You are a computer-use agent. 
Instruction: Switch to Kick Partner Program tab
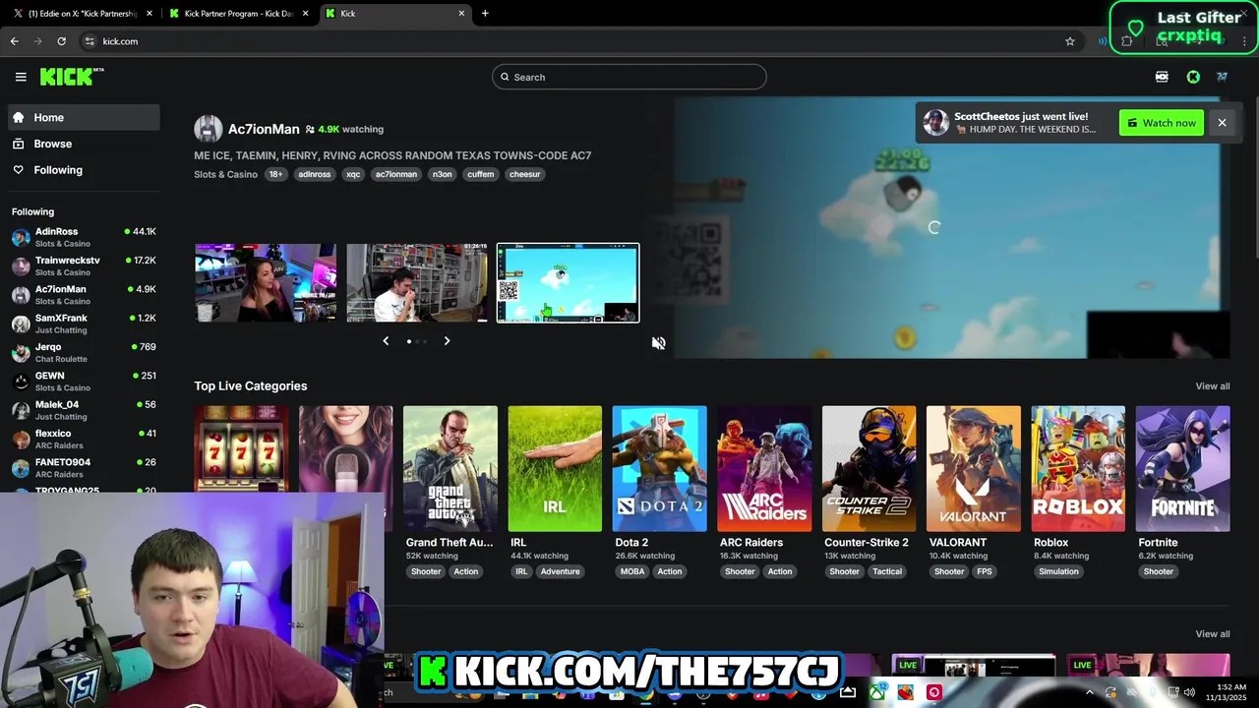click(239, 14)
